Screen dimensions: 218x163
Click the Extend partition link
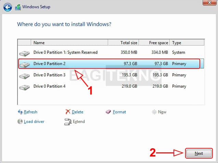coord(79,122)
